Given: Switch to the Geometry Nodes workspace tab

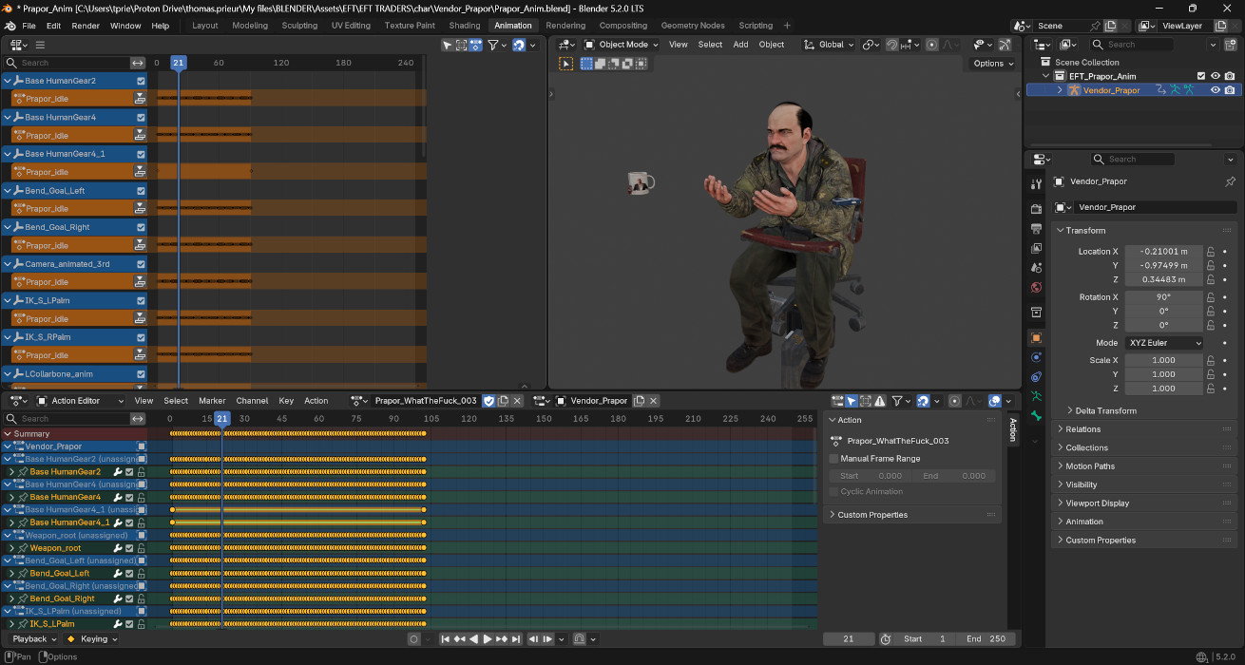Looking at the screenshot, I should pyautogui.click(x=693, y=26).
